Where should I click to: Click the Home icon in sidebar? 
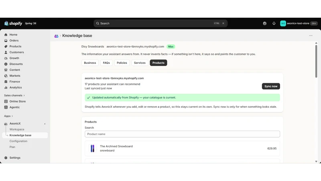click(6, 35)
